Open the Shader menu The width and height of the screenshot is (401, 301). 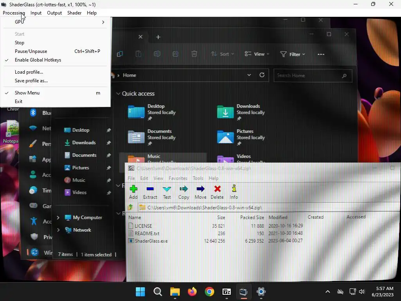coord(74,13)
